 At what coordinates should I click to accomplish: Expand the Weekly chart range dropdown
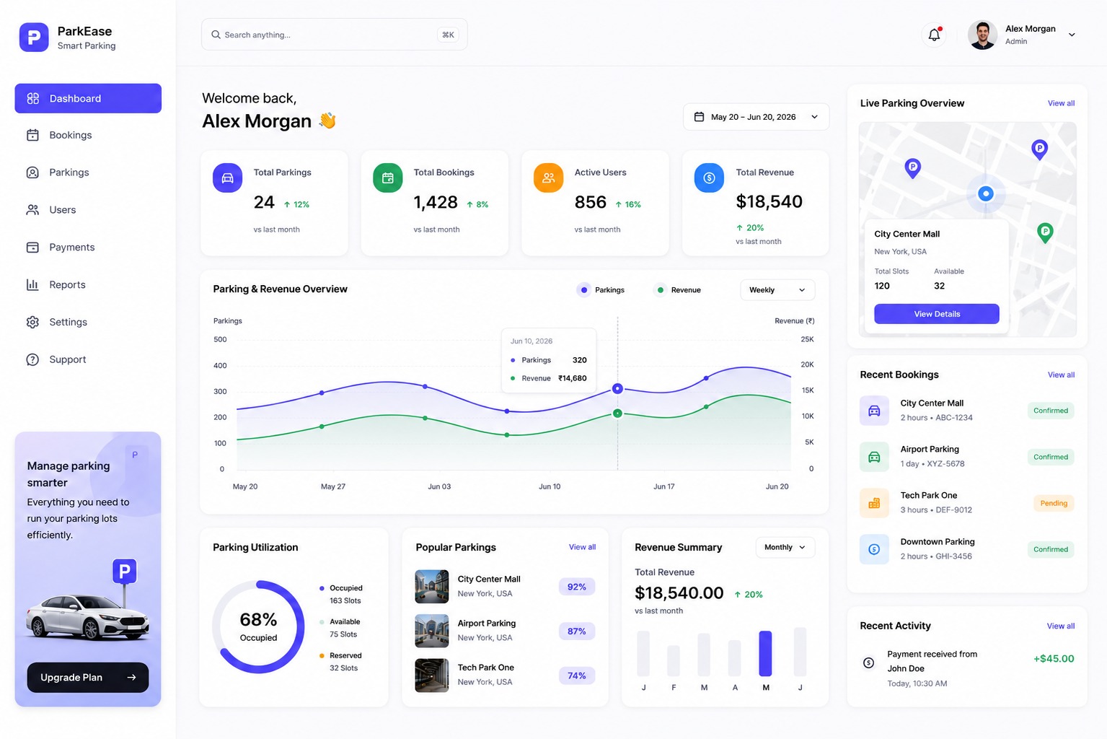click(x=777, y=290)
